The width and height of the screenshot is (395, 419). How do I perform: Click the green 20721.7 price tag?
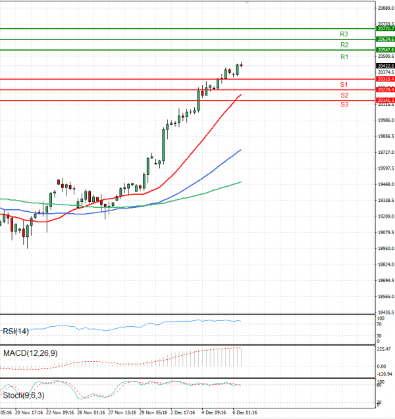point(385,29)
